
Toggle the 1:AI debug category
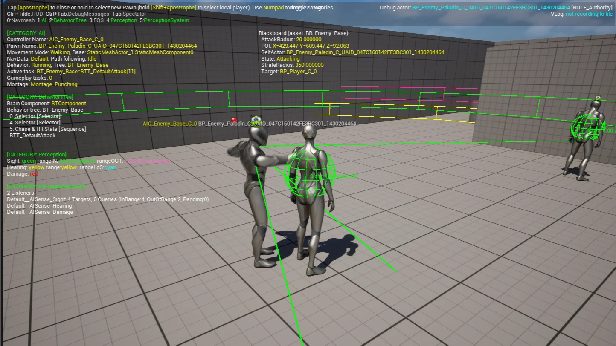click(x=41, y=20)
